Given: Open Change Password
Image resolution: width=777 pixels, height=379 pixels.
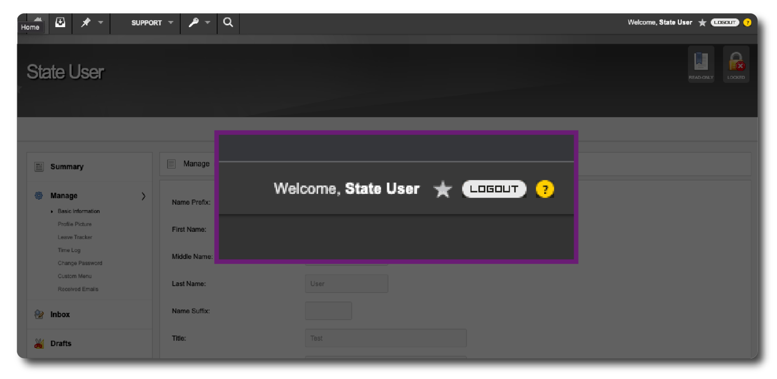Looking at the screenshot, I should (x=80, y=263).
